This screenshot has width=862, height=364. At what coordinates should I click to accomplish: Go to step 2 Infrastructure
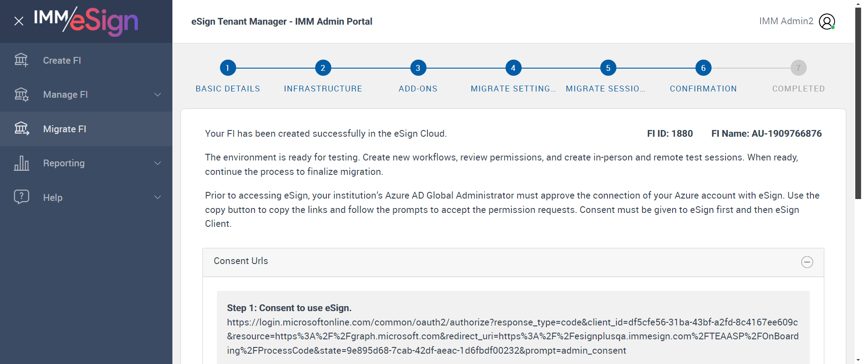(x=323, y=68)
